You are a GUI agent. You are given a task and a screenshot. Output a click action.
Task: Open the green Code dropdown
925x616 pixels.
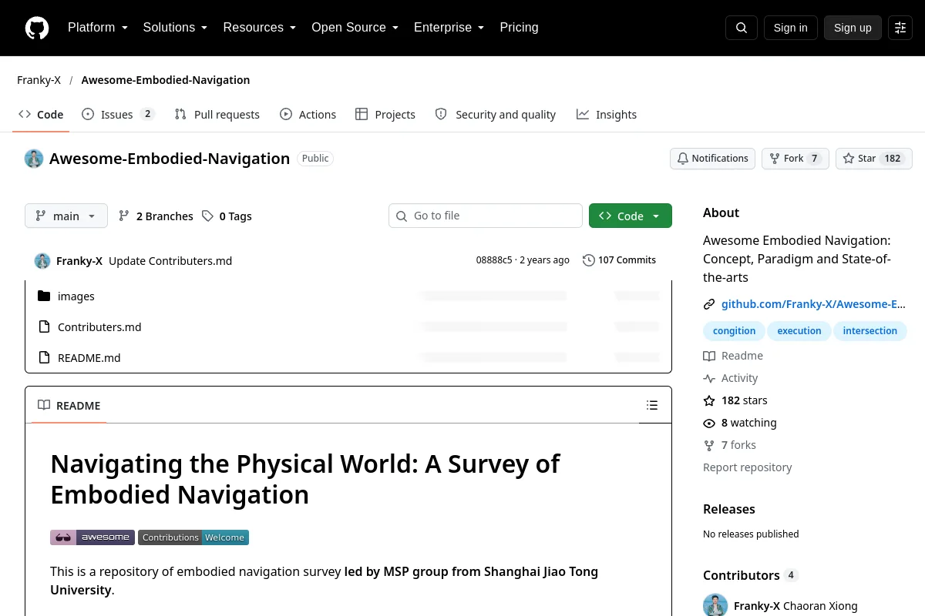tap(631, 216)
